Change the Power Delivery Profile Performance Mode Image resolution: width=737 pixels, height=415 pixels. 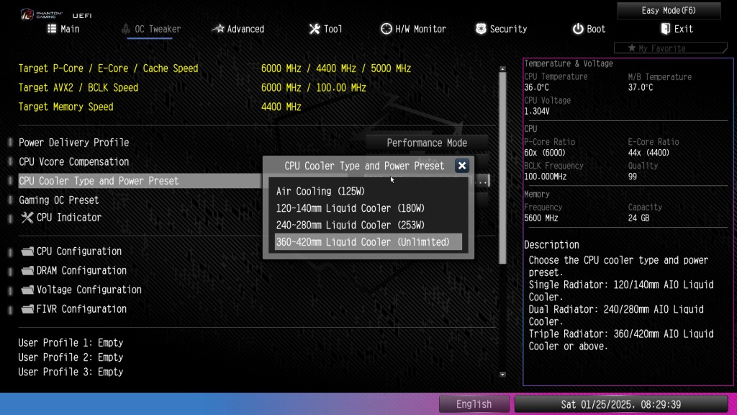tap(427, 143)
